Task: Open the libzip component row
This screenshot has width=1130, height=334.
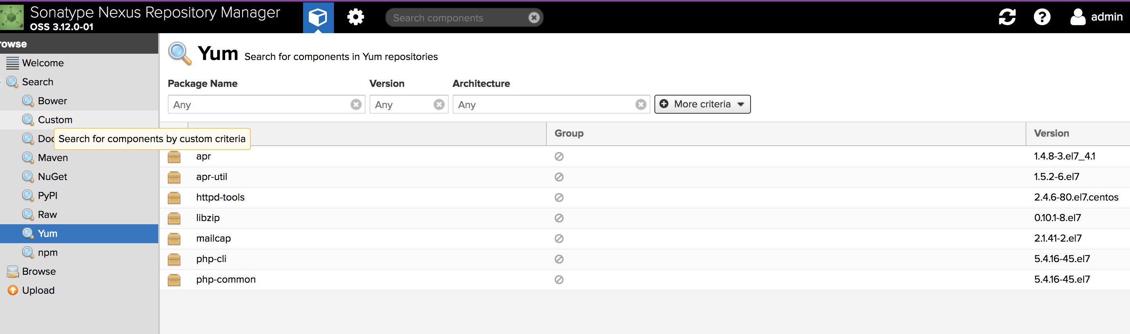Action: click(x=645, y=218)
